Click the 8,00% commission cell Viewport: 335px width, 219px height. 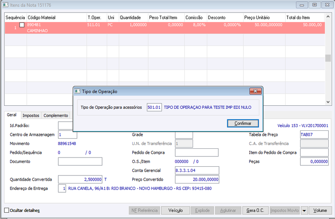[199, 25]
